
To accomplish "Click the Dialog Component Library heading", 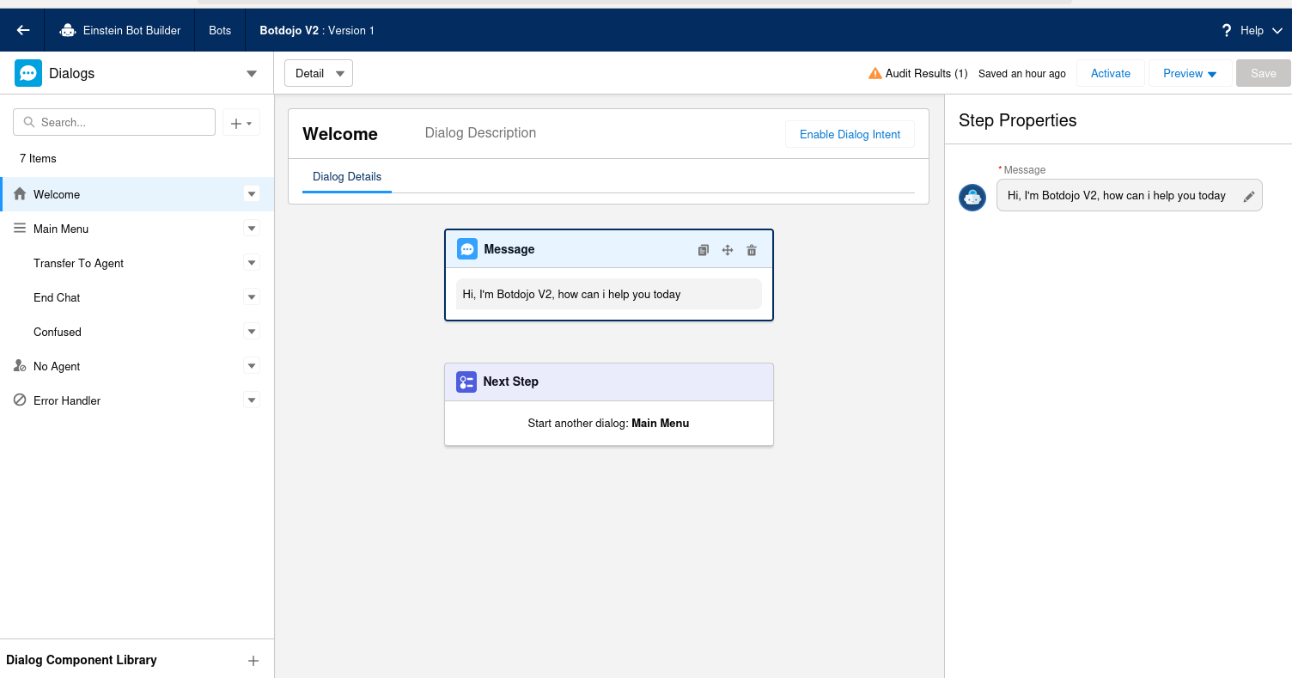I will [82, 660].
